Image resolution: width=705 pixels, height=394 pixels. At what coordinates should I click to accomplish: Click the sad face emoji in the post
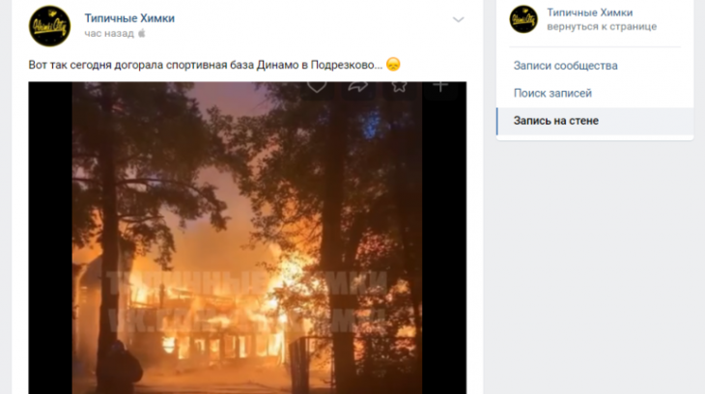[393, 65]
